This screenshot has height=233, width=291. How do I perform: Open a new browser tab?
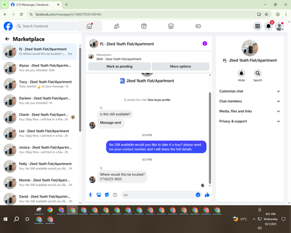click(66, 5)
